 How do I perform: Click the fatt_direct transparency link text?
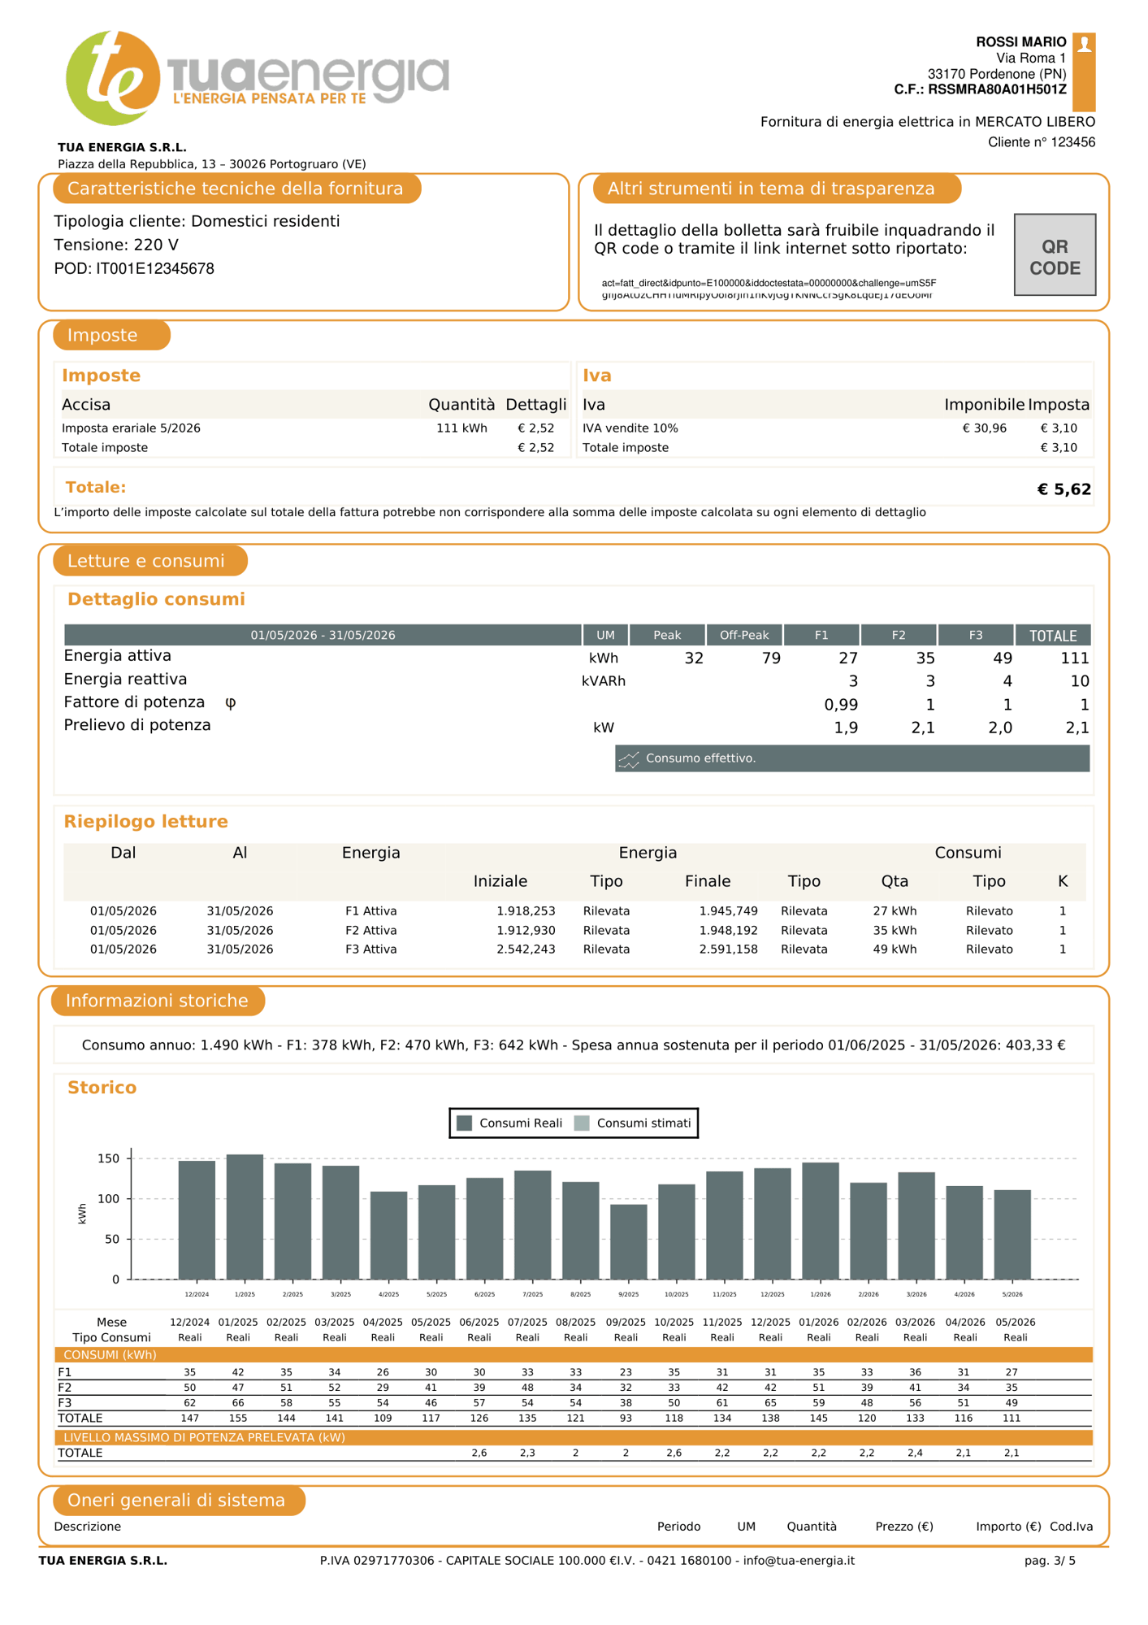769,289
